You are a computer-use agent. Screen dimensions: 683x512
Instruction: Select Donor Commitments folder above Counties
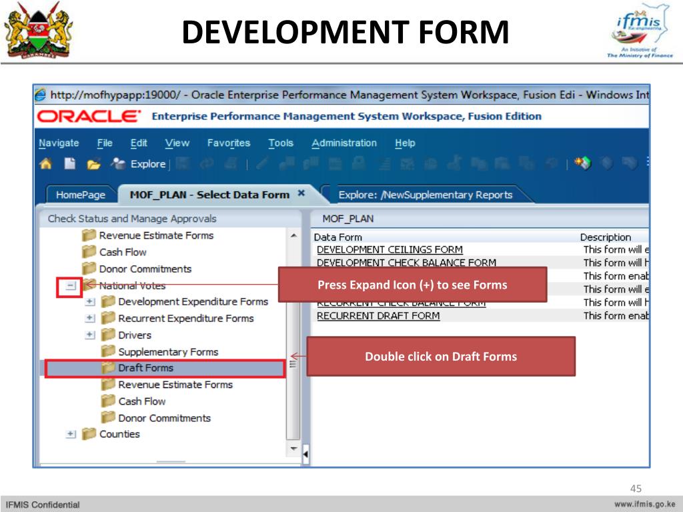click(x=165, y=418)
